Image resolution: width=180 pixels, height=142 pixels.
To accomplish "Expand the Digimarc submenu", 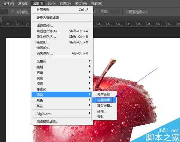I will pos(62,114).
